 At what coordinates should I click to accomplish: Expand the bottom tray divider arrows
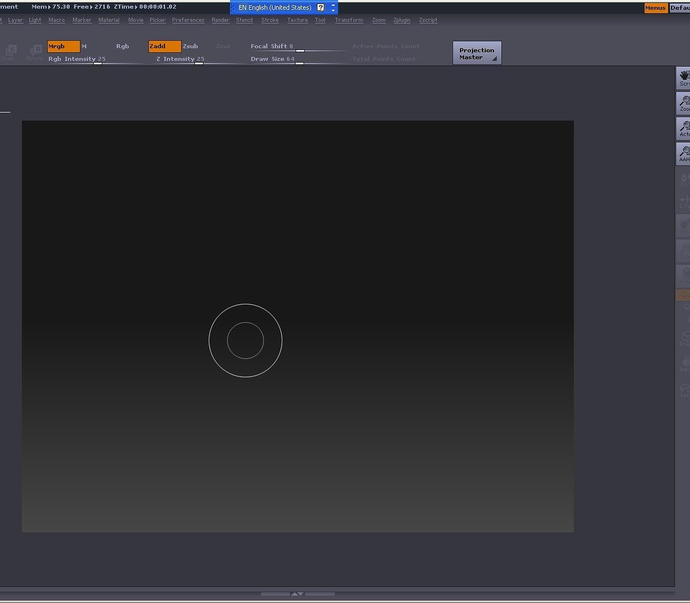297,594
